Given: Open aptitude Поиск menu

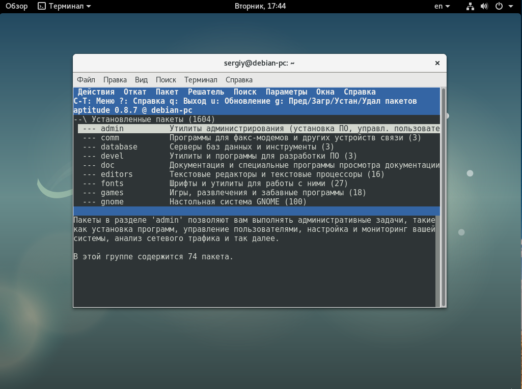Looking at the screenshot, I should click(245, 92).
